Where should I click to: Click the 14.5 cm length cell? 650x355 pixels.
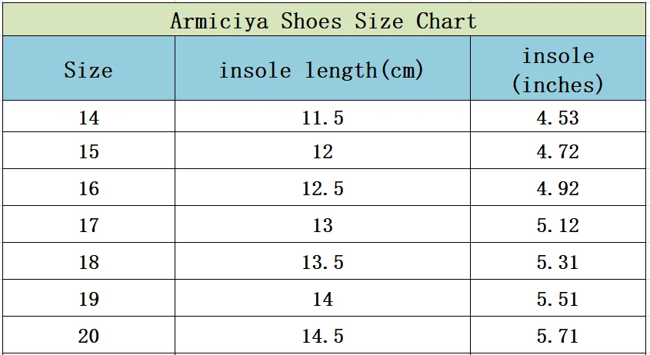pos(322,336)
